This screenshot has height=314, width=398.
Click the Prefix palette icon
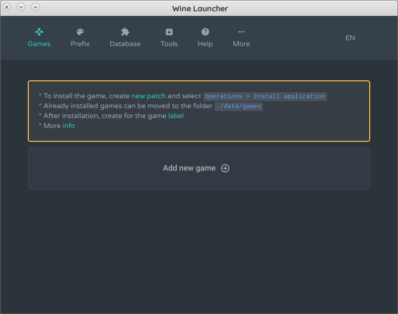tap(80, 32)
